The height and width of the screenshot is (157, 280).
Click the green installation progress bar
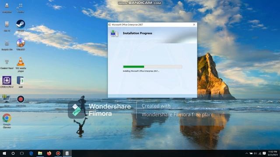tap(153, 67)
